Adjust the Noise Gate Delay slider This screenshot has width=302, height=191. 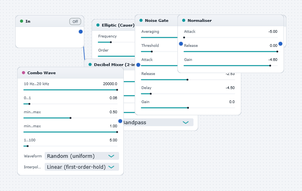click(x=188, y=94)
